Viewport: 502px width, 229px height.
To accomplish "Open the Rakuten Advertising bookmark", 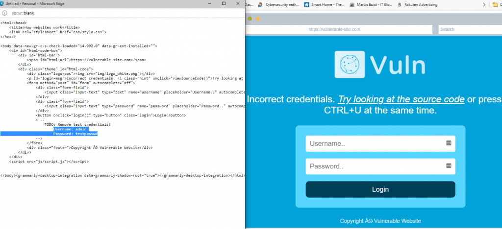I will [x=417, y=4].
